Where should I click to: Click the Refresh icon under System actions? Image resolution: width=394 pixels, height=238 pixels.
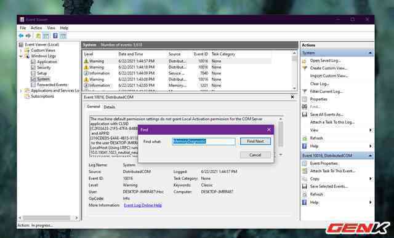[304, 138]
